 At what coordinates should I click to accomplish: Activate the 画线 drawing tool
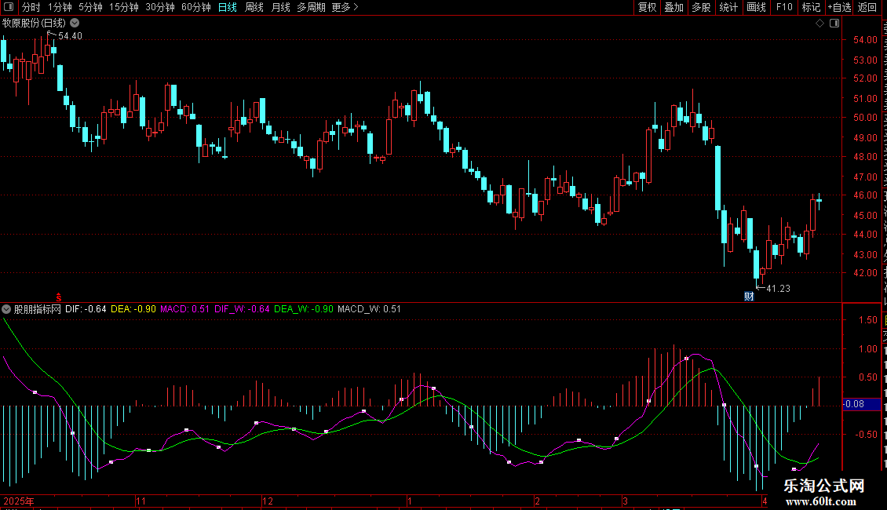click(x=756, y=7)
